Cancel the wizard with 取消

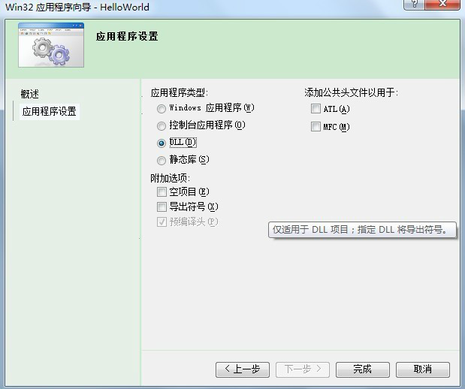click(423, 369)
